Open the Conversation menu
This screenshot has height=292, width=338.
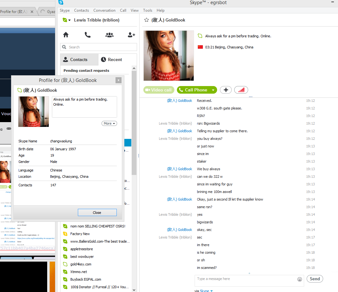coord(104,10)
